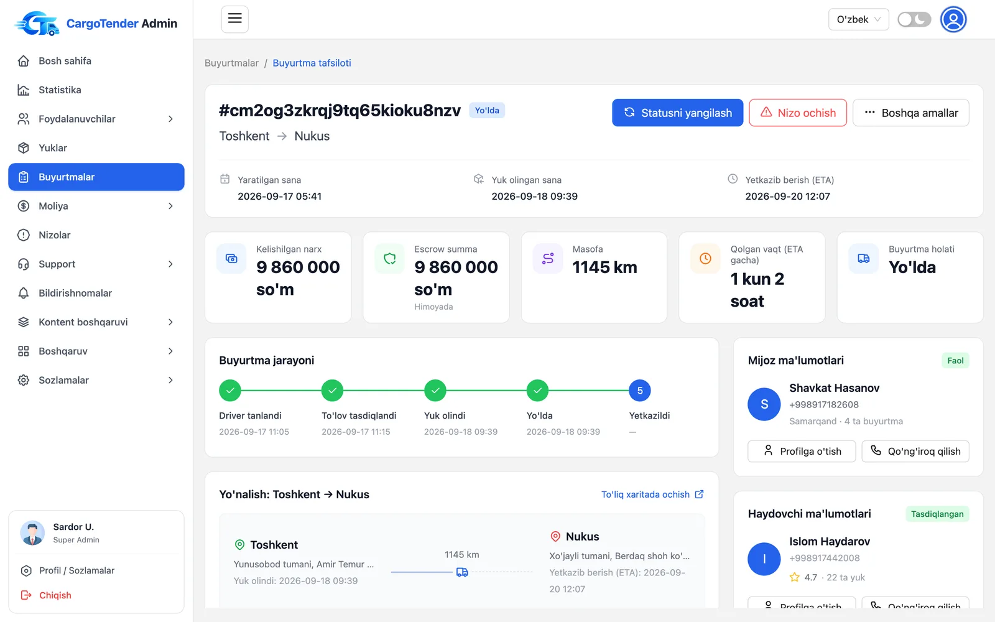Click the hamburger menu icon

(x=234, y=19)
